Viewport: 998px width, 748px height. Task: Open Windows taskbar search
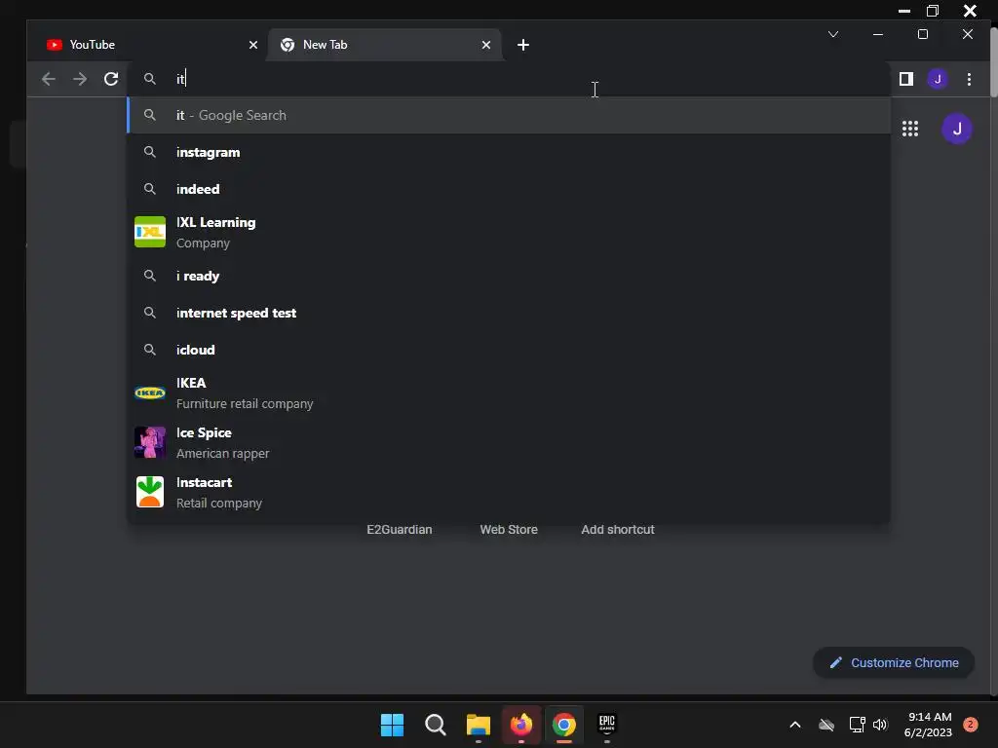point(436,725)
